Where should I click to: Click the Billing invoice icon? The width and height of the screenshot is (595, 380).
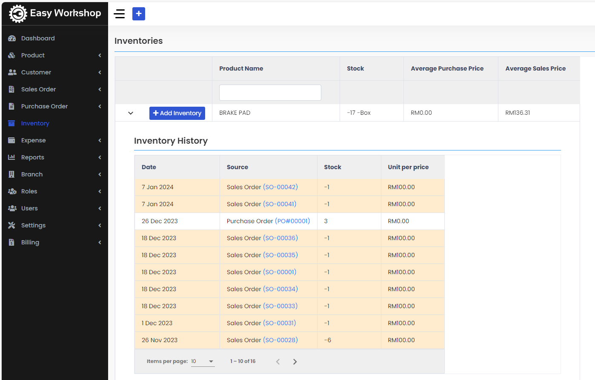(12, 242)
